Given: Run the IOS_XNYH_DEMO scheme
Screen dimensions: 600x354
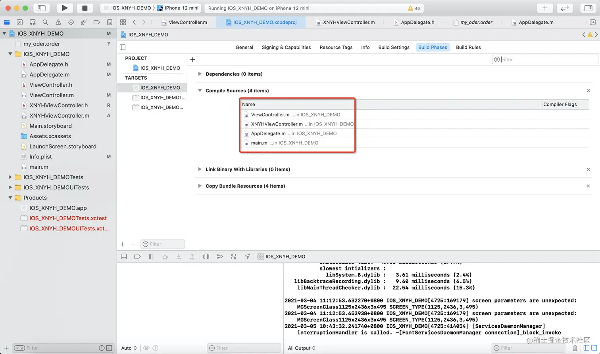Looking at the screenshot, I should [65, 8].
